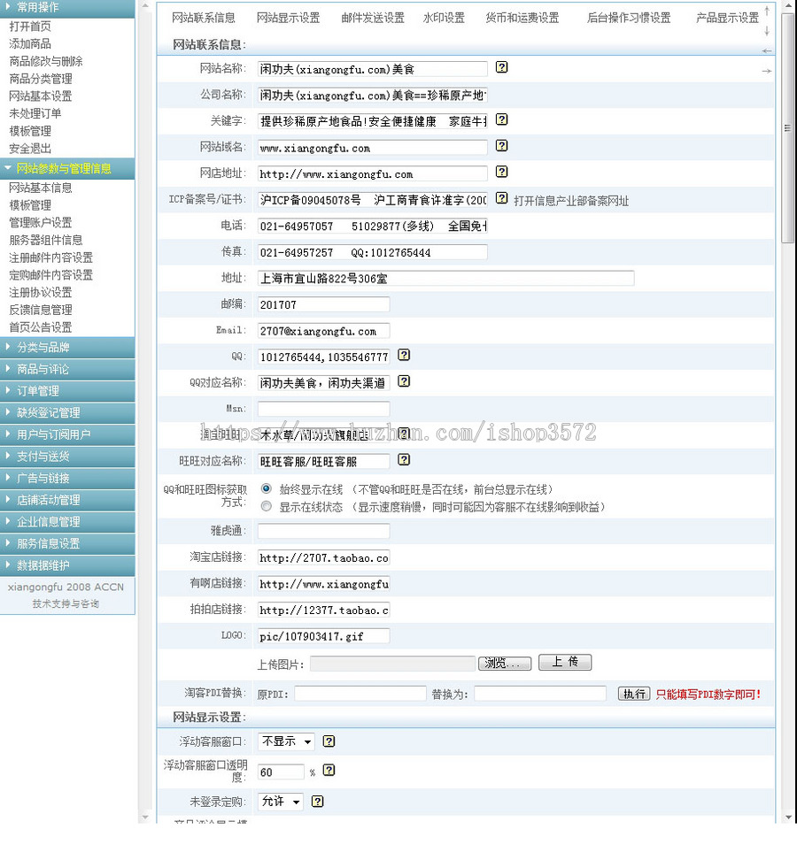
Task: Click the help icon after ICP备案号 field
Action: (x=501, y=199)
